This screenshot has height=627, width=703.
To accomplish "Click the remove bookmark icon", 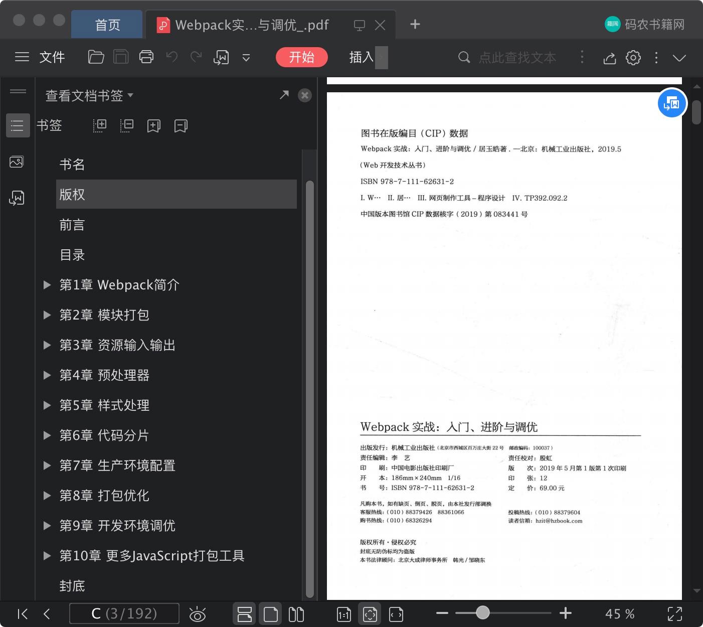I will coord(181,126).
